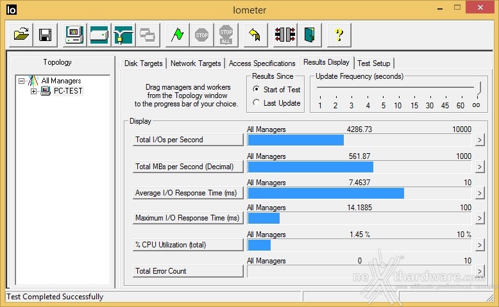Image resolution: width=499 pixels, height=307 pixels.
Task: Click Maximum I/O Response Time progress bar
Action: coord(359,219)
